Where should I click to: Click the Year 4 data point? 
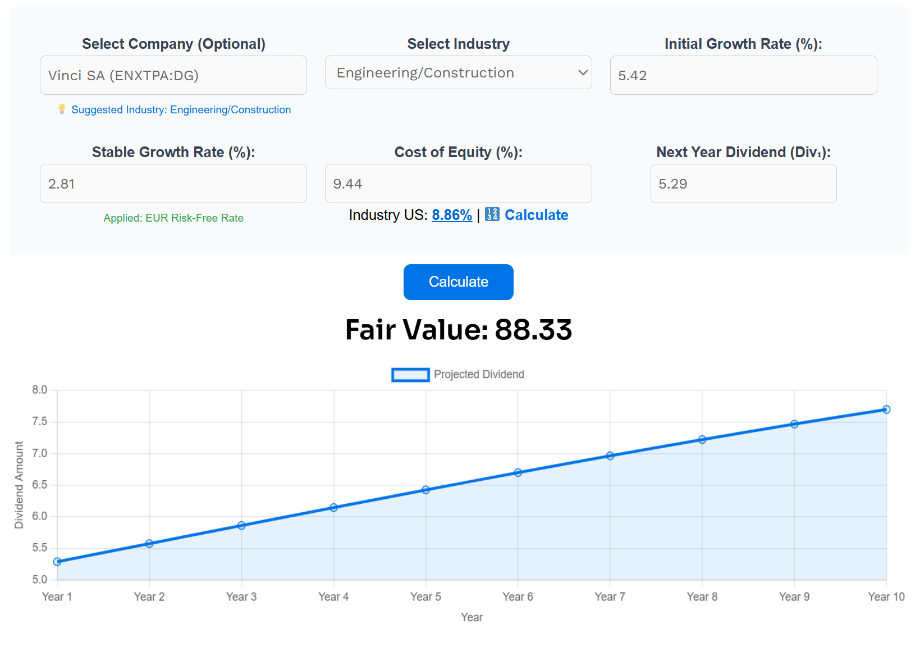333,508
